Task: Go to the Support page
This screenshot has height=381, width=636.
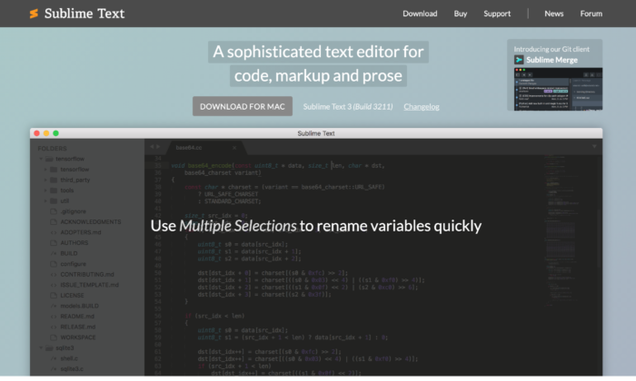Action: coord(497,14)
